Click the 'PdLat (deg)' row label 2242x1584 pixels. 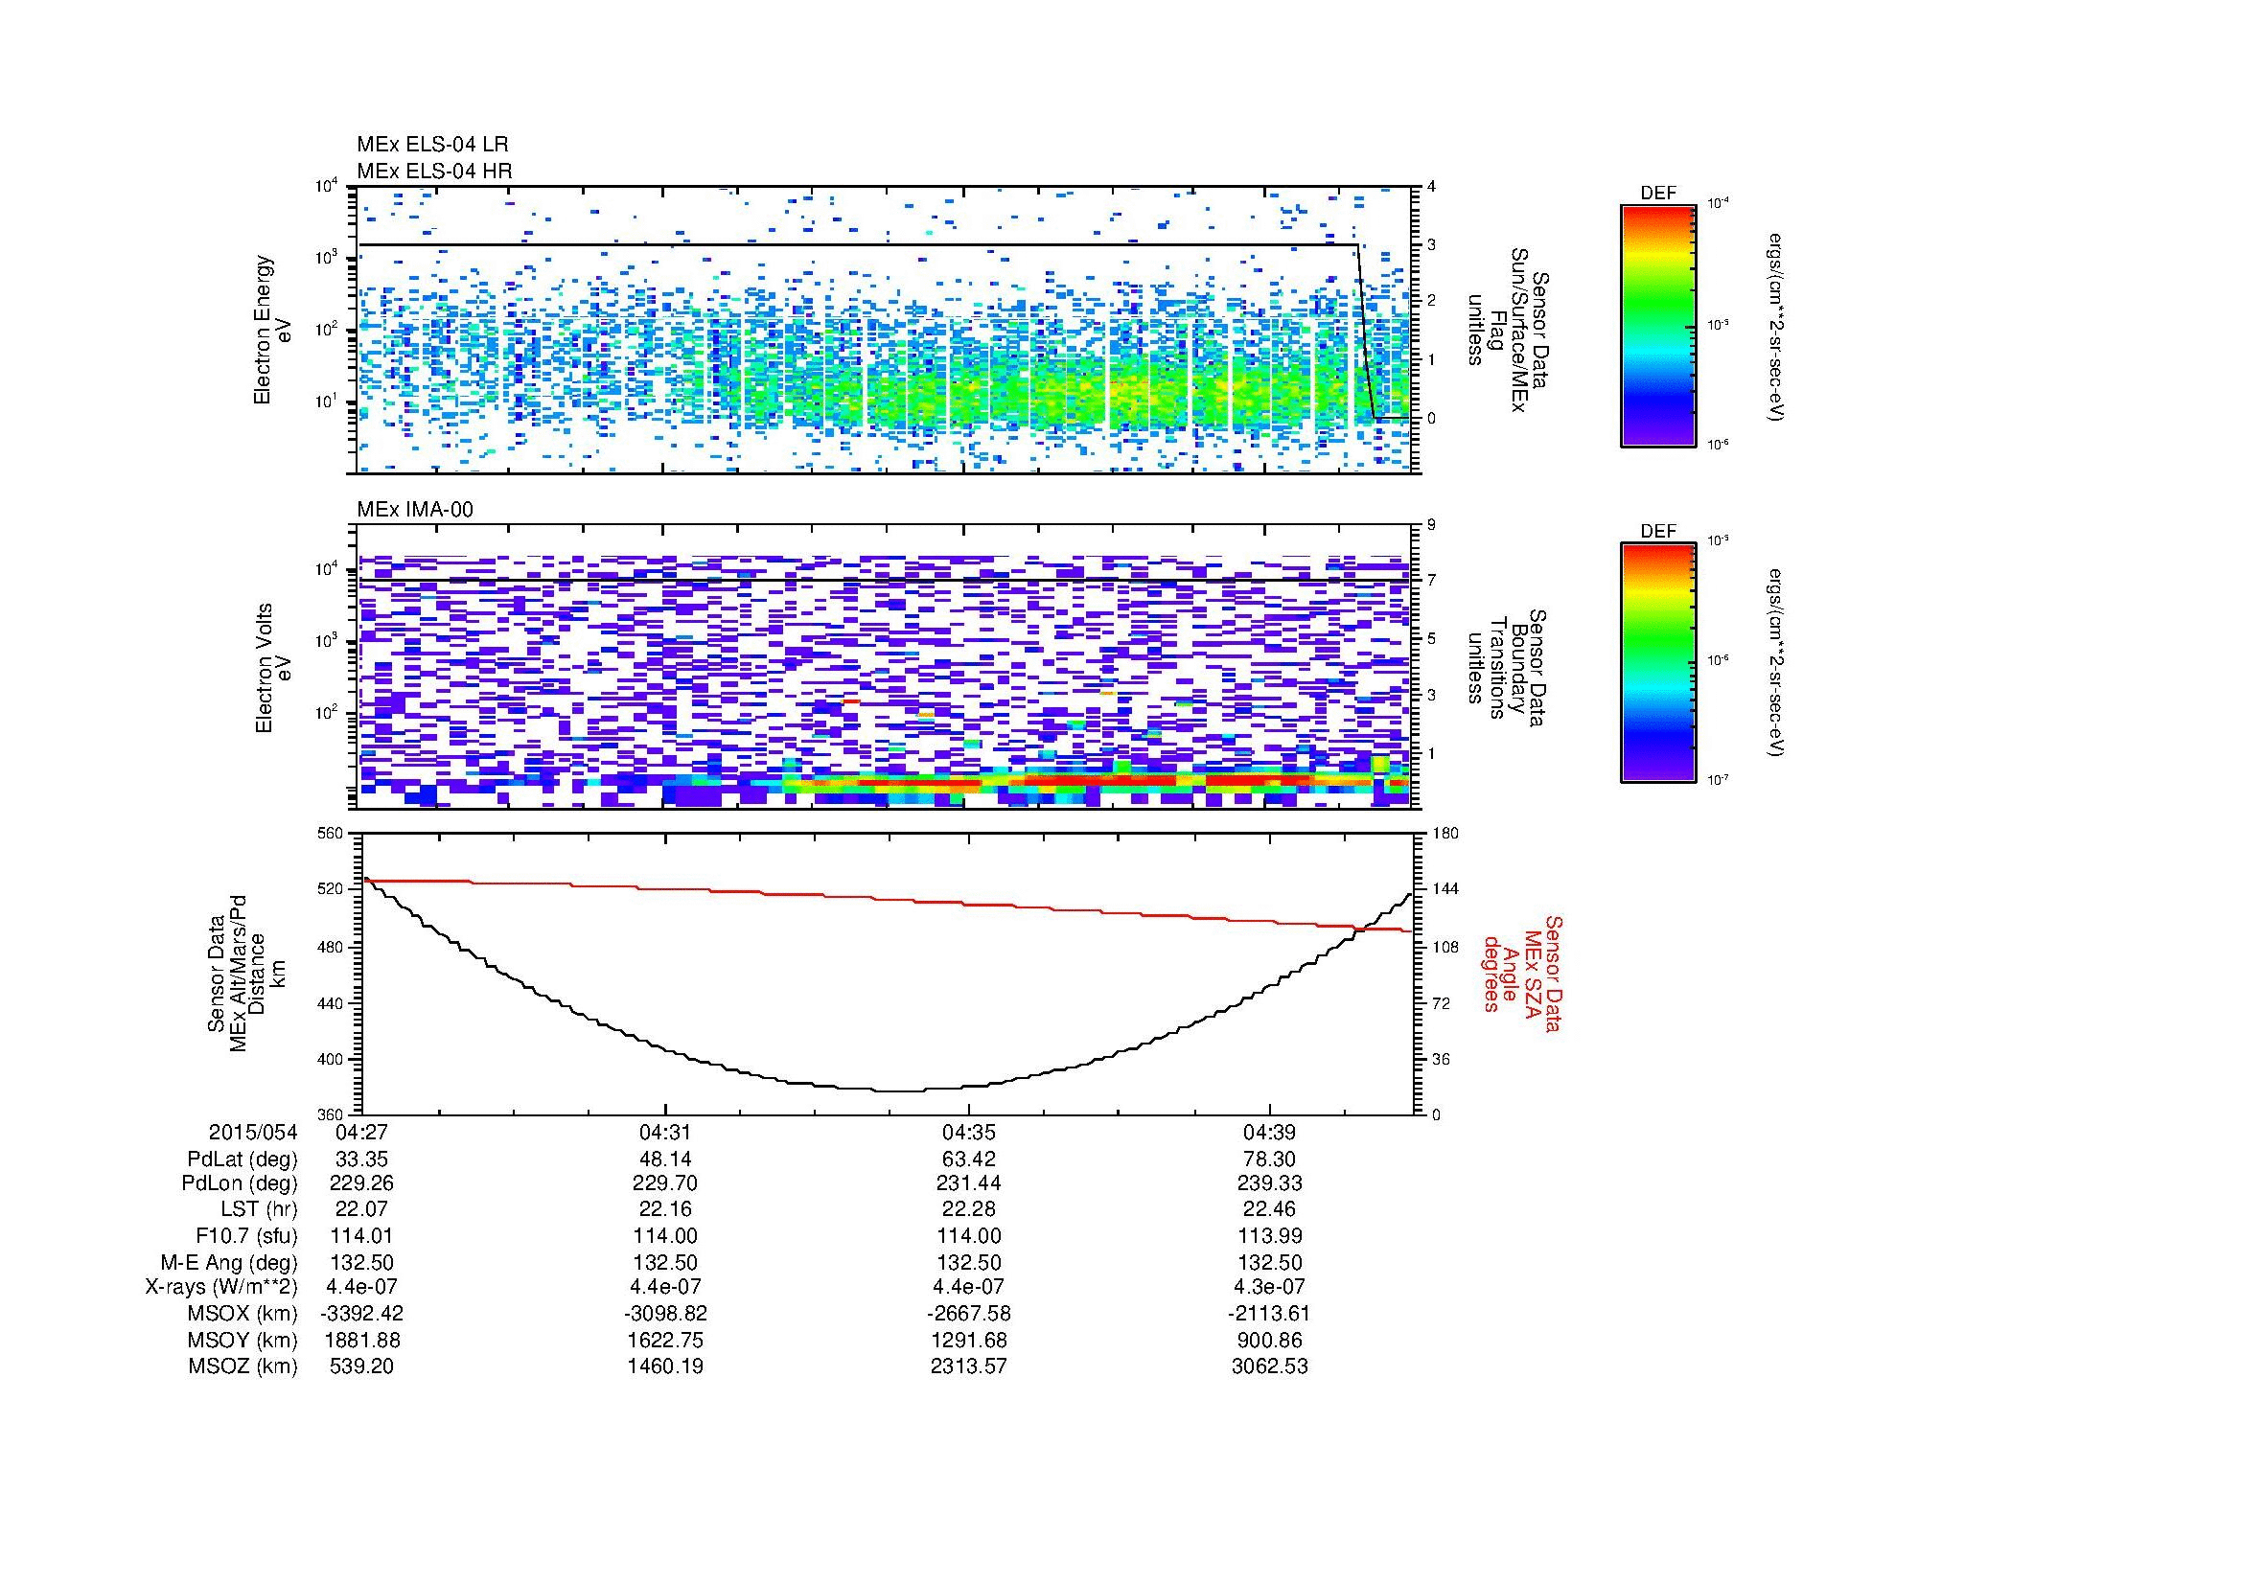pyautogui.click(x=243, y=1159)
